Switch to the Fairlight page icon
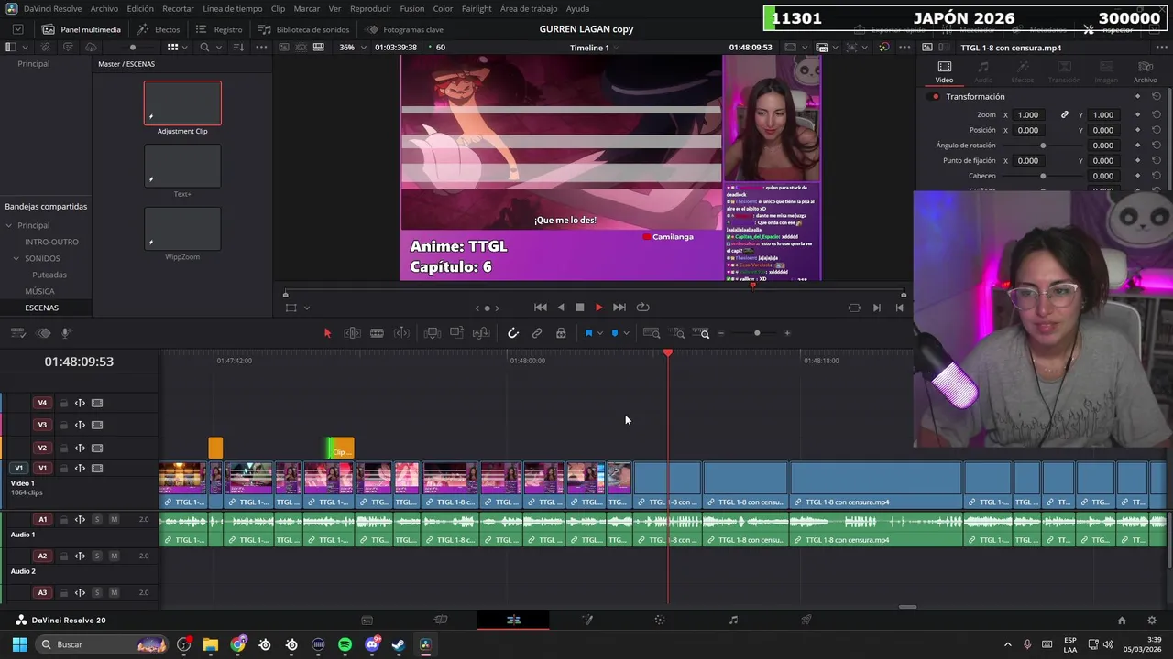The height and width of the screenshot is (659, 1173). pyautogui.click(x=733, y=620)
